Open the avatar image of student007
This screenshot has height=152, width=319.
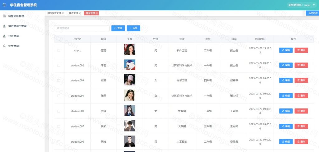130,126
